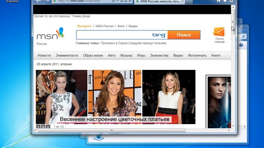Select the MSN Россия search scope
Image resolution: width=264 pixels, height=148 pixels.
[x=104, y=26]
